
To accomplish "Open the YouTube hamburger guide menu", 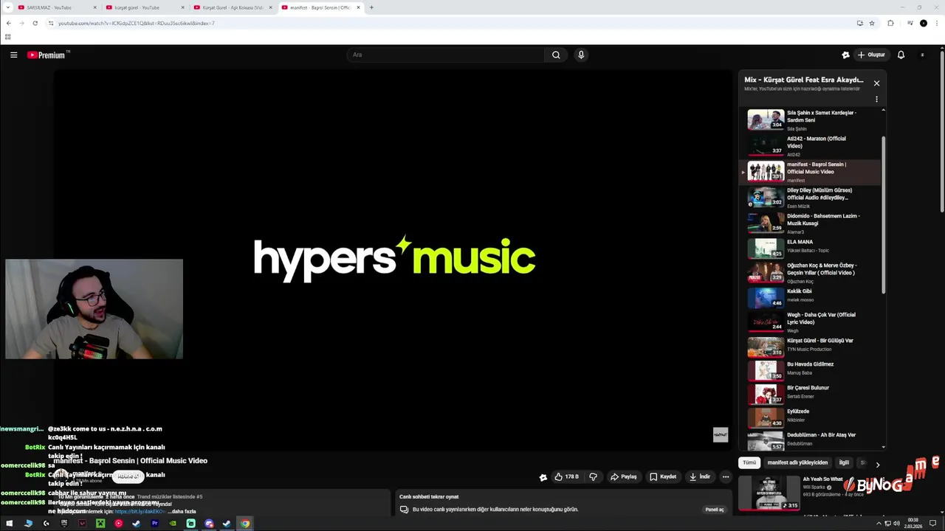I will 13,55.
